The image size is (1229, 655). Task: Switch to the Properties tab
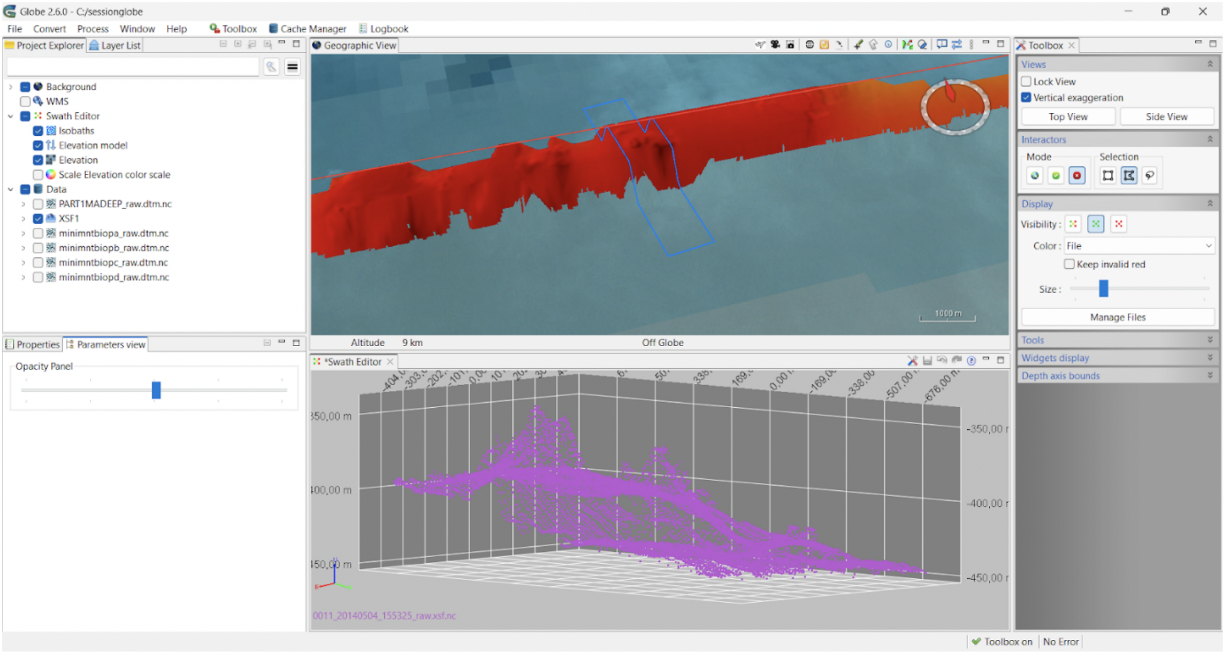pos(33,344)
